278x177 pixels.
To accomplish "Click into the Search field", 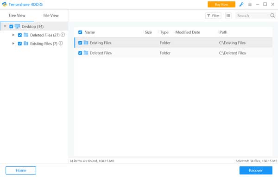I will point(253,16).
